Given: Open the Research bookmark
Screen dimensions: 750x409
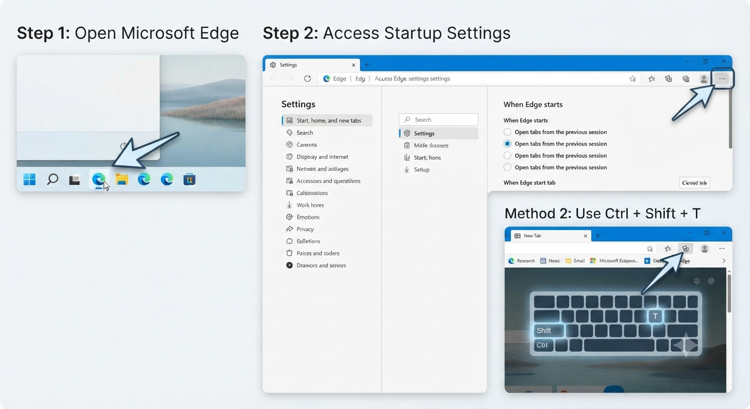Looking at the screenshot, I should (x=521, y=261).
